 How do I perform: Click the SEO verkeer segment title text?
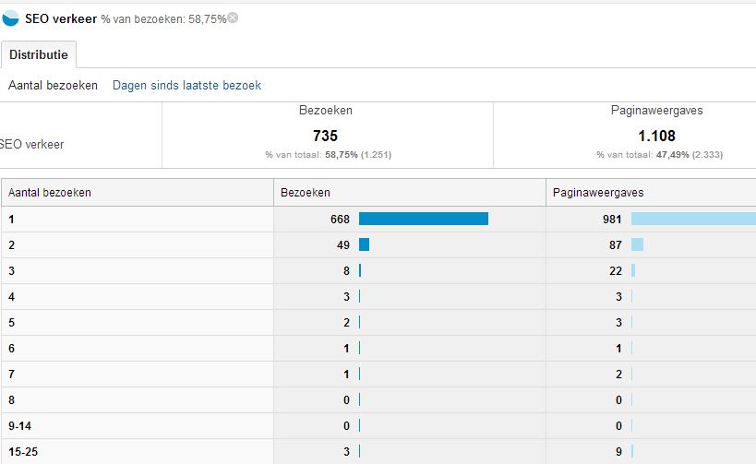61,18
